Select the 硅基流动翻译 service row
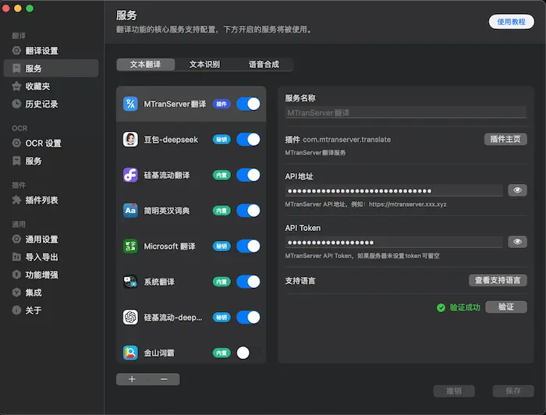The image size is (546, 415). point(191,175)
